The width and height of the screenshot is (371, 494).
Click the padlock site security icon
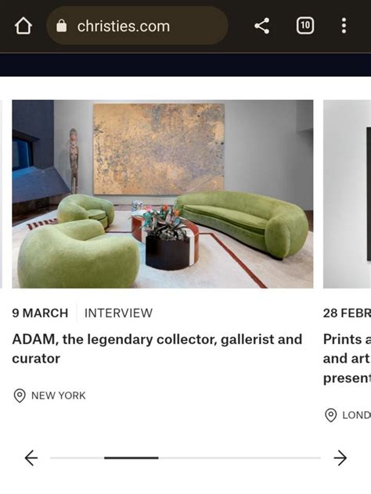pos(62,26)
